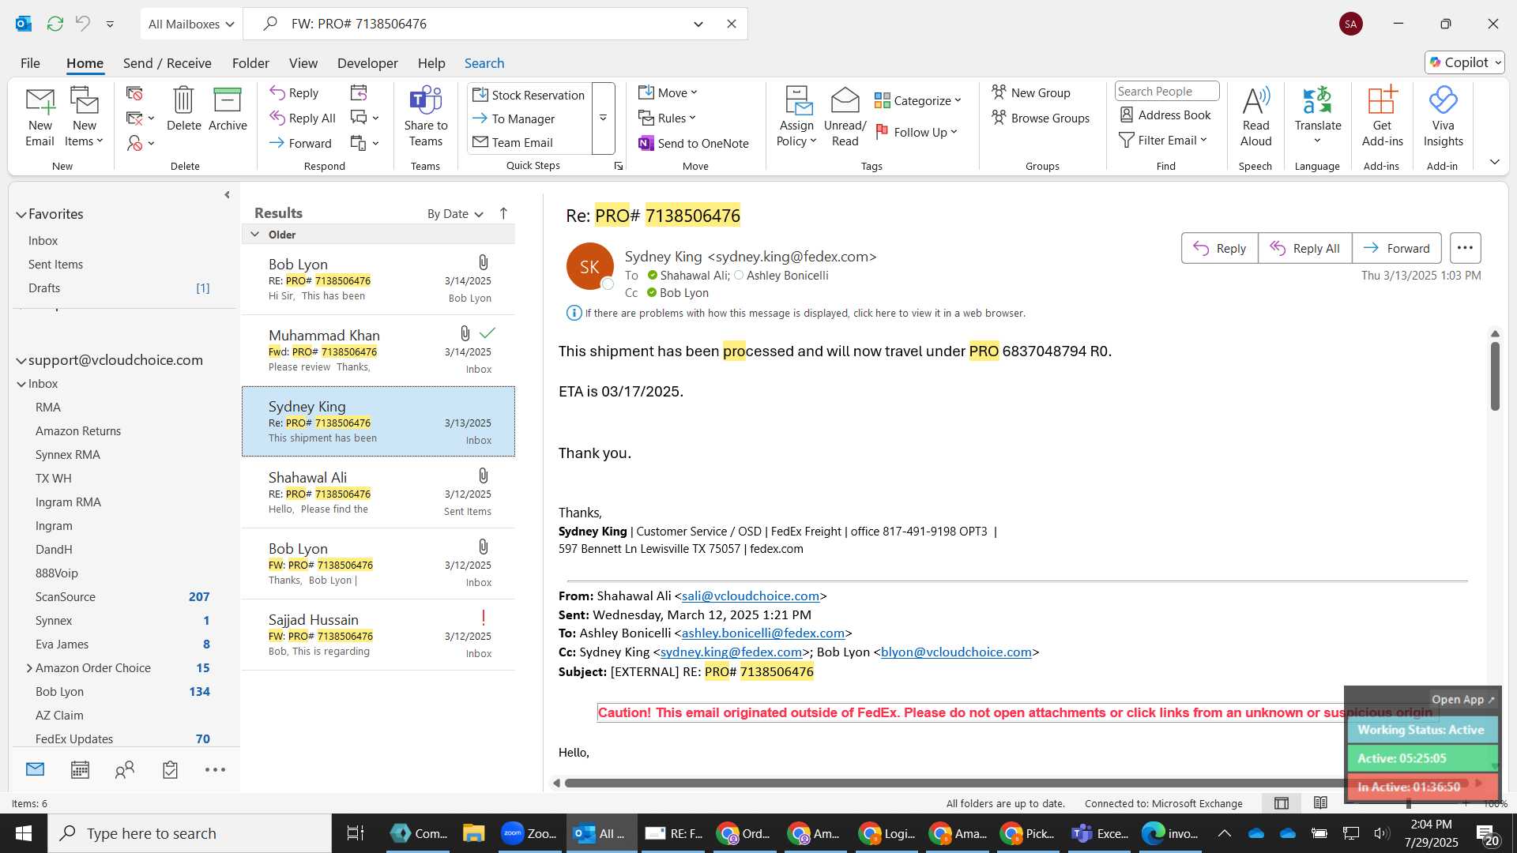The height and width of the screenshot is (853, 1517).
Task: Open Viva Insights add-in
Action: pyautogui.click(x=1443, y=118)
